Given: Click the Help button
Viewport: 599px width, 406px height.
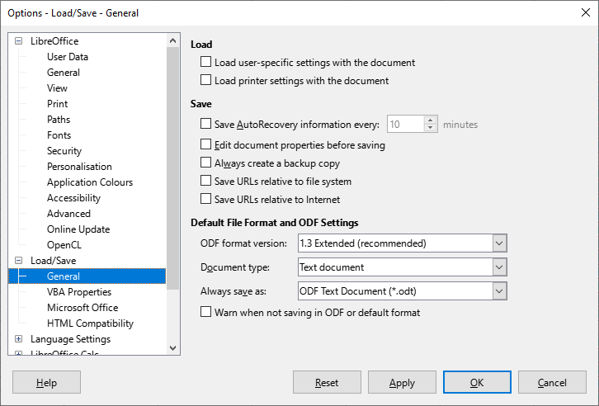Looking at the screenshot, I should 46,383.
